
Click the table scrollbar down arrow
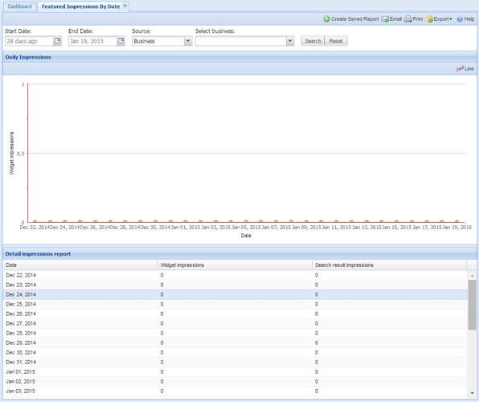472,393
